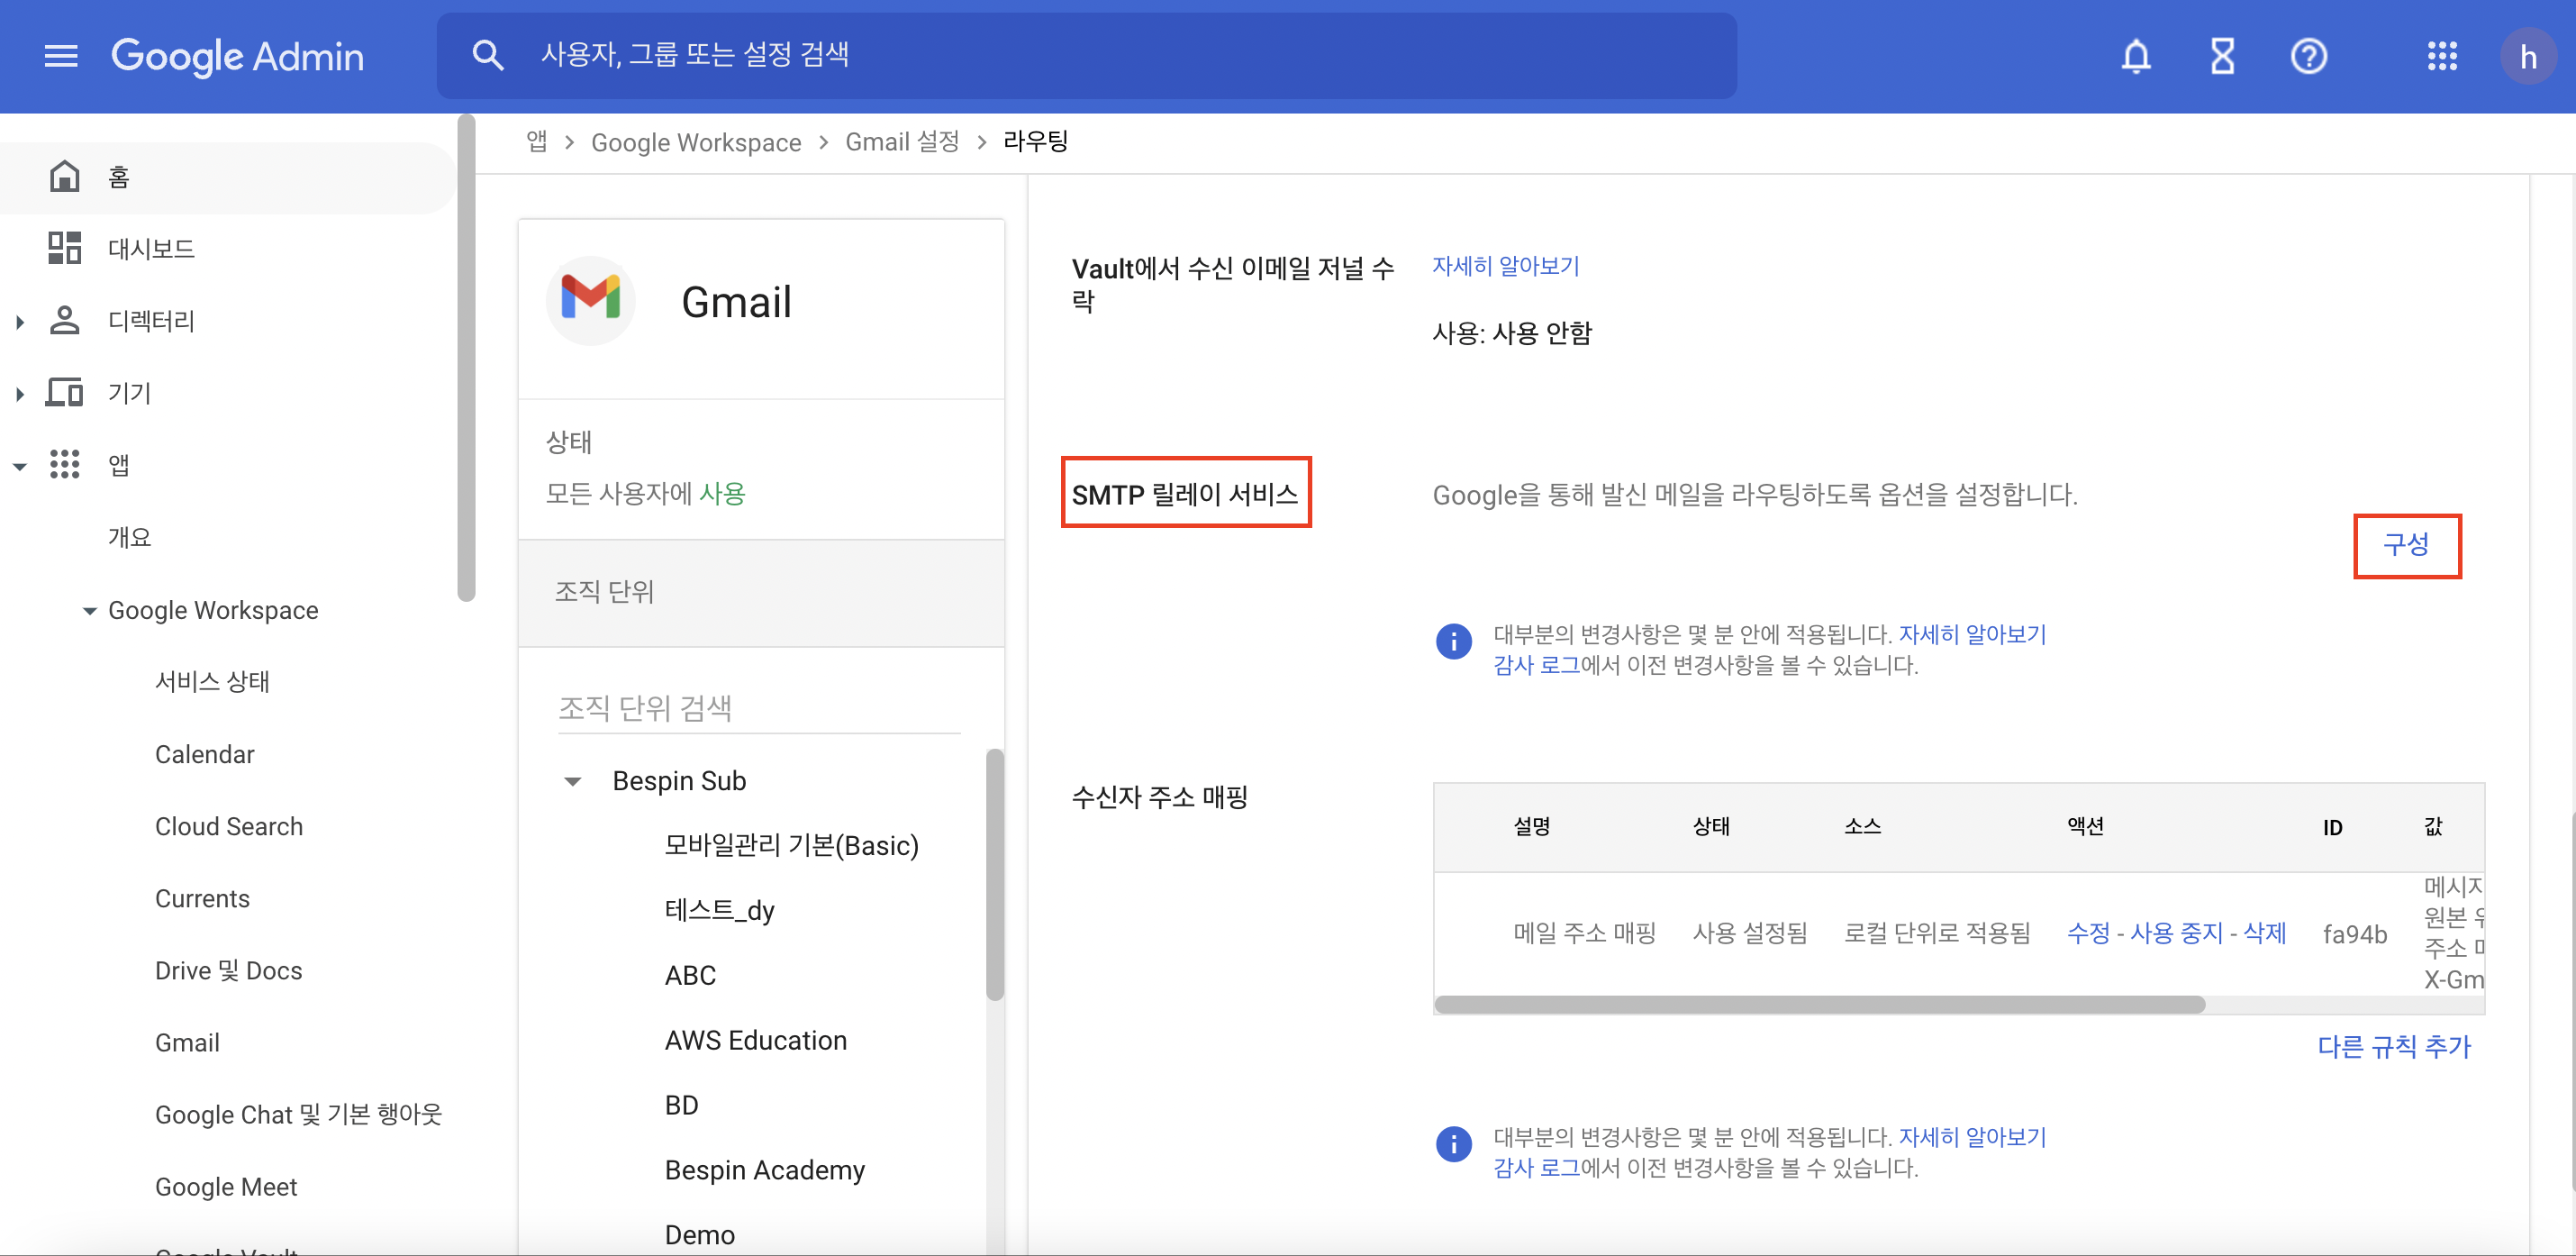Open the main hamburger menu

tap(61, 56)
